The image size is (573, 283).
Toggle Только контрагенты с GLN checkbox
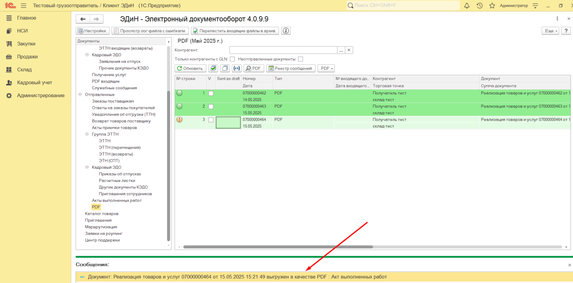pos(232,59)
